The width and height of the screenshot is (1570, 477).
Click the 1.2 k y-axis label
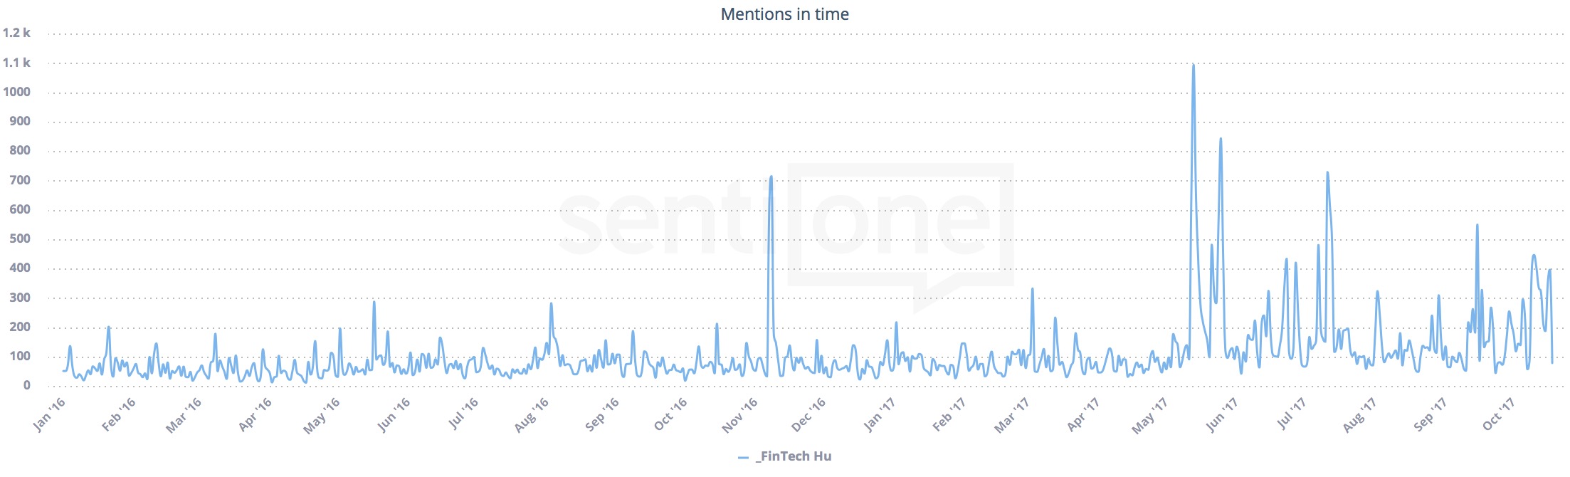(16, 33)
